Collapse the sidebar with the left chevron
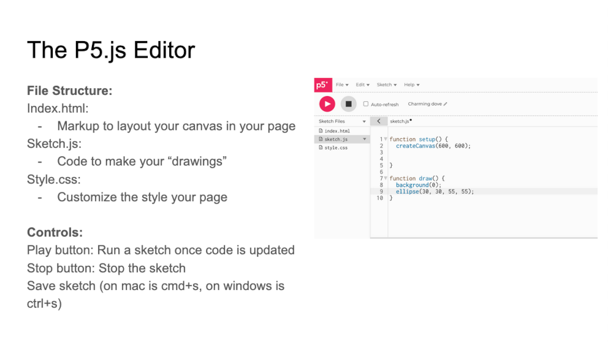 (379, 121)
